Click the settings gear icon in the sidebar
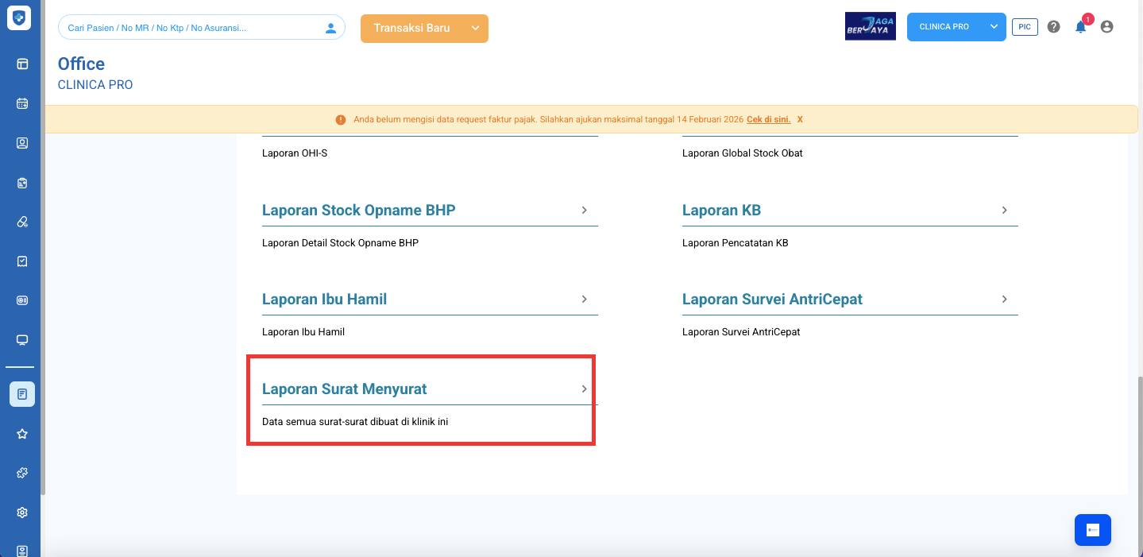This screenshot has width=1143, height=557. click(22, 513)
